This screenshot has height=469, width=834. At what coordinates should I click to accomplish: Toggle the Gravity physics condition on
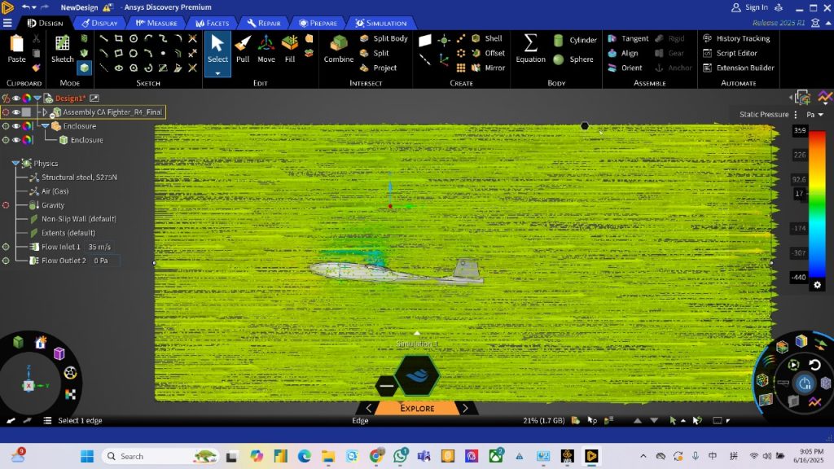pos(6,205)
